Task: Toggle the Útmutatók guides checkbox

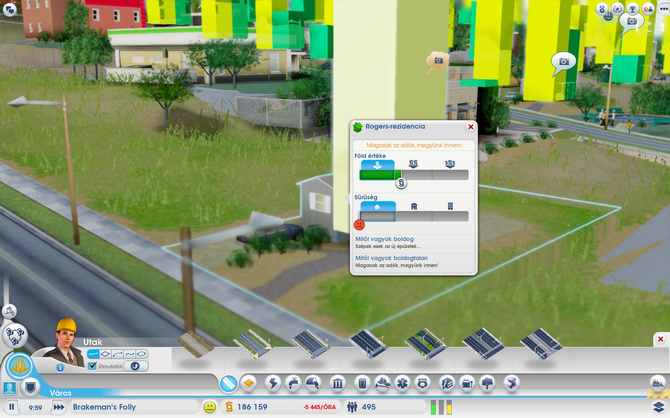Action: click(x=93, y=366)
